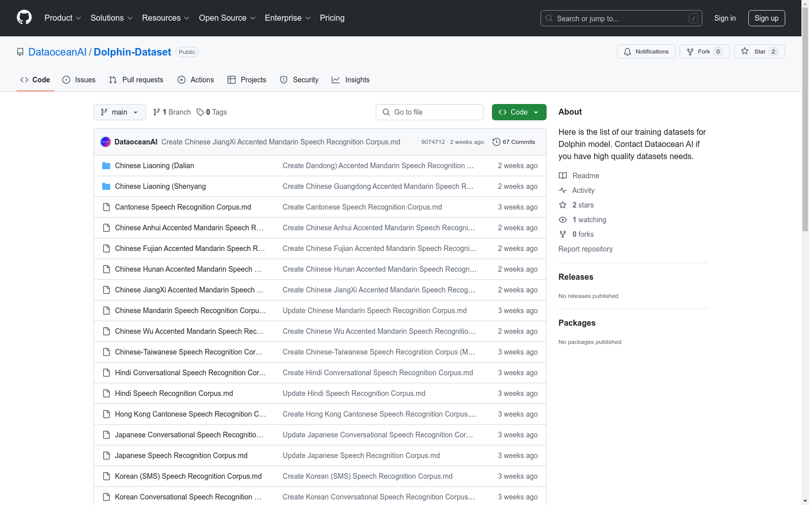Open commit hash 9074712
The width and height of the screenshot is (809, 505).
(433, 142)
